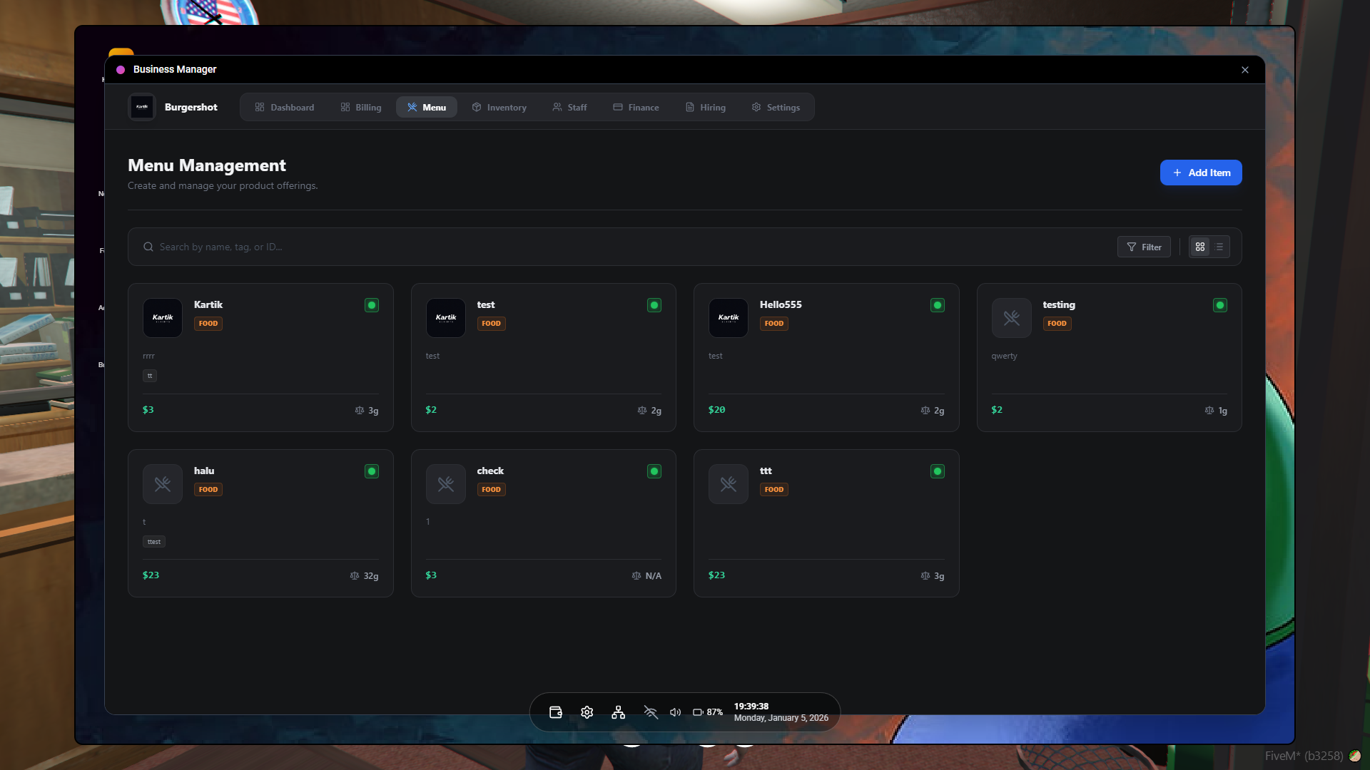Click the disabled Wi-Fi icon
1370x770 pixels.
[x=650, y=712]
